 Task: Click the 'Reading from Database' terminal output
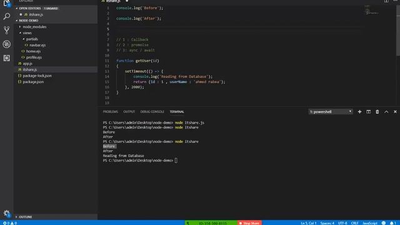(x=124, y=156)
